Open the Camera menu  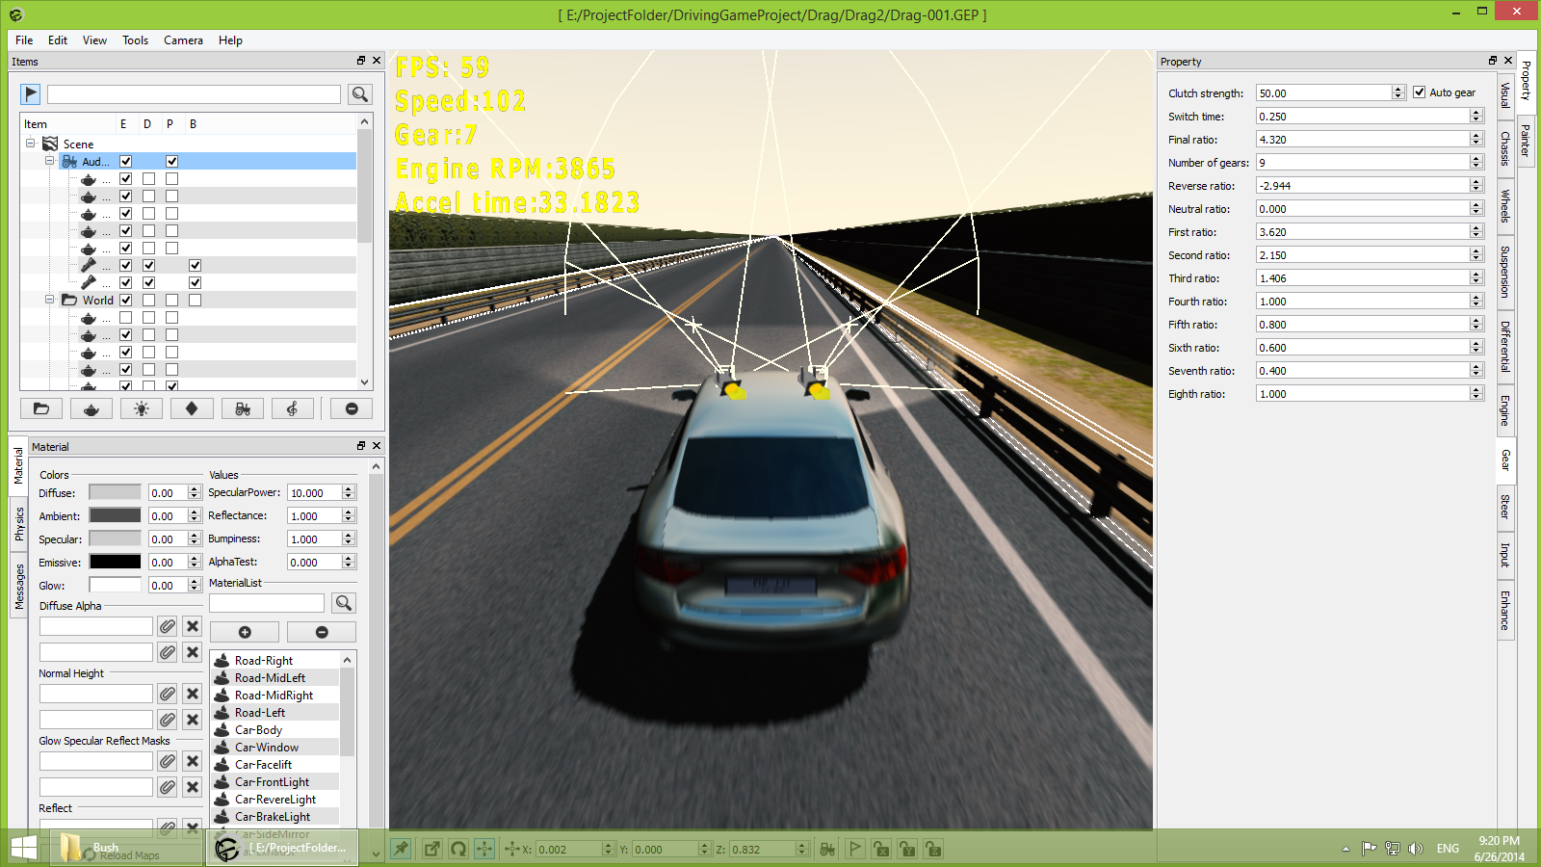point(183,40)
